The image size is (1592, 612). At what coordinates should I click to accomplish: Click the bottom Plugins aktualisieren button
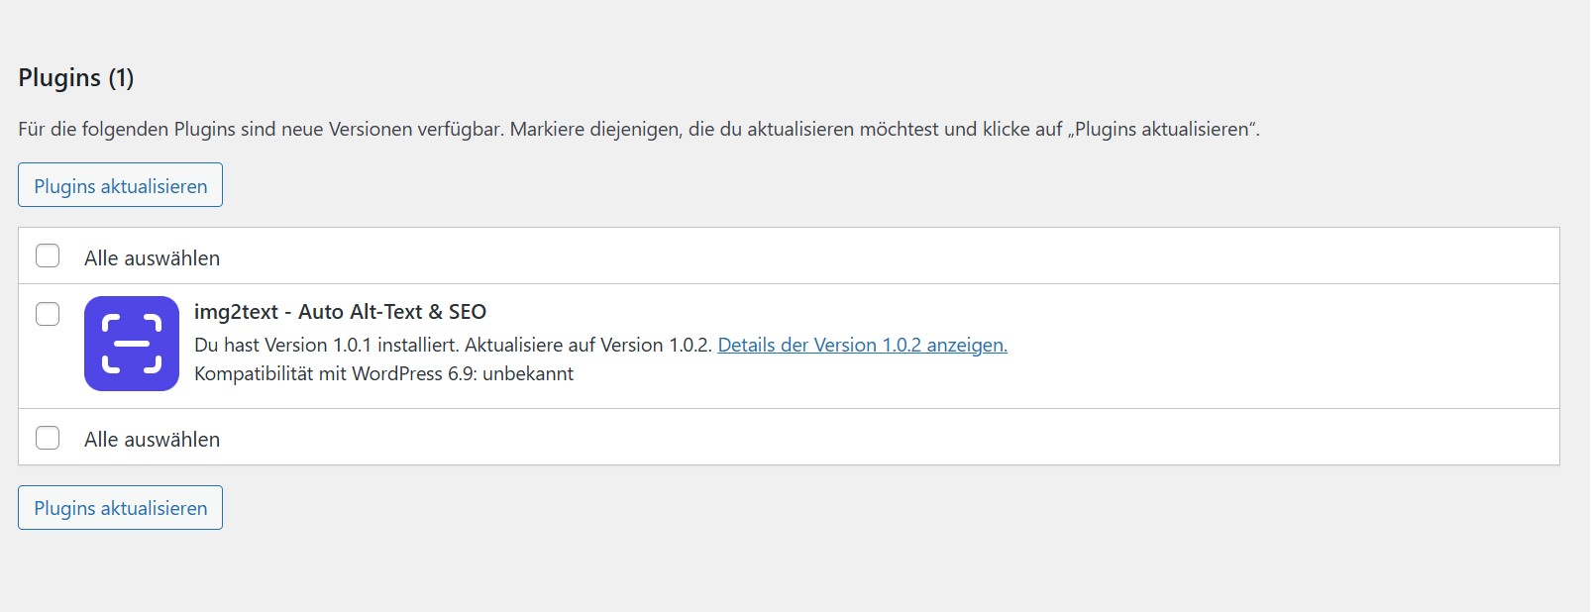coord(119,507)
